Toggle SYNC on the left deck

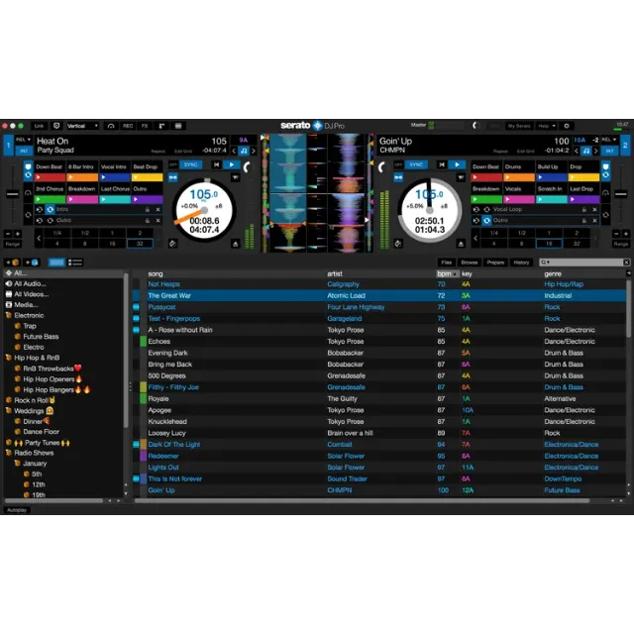[190, 164]
